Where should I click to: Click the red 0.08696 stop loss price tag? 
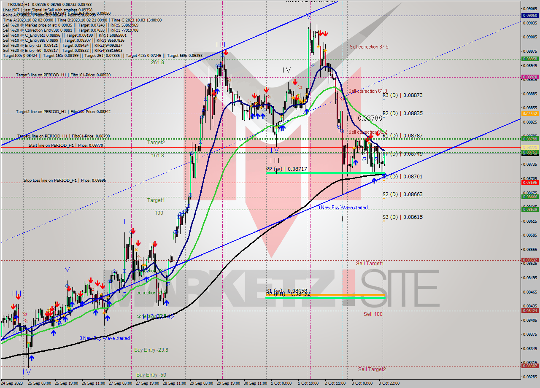coord(530,182)
